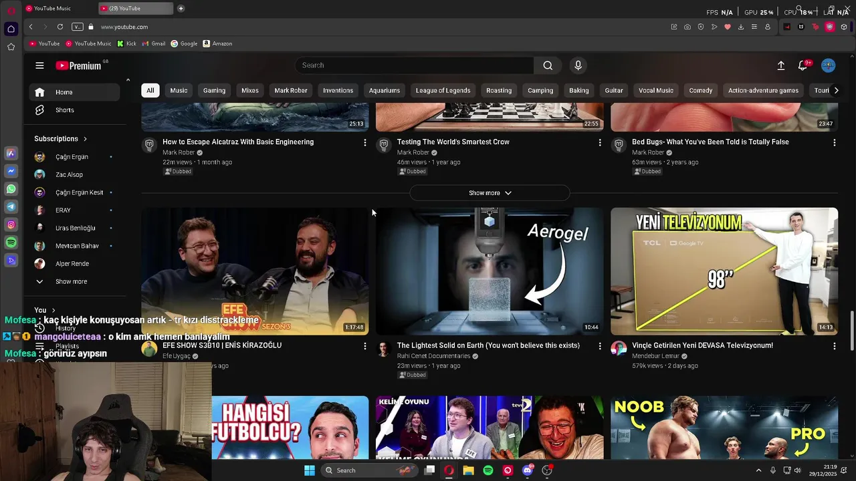Viewport: 856px width, 481px height.
Task: Click the browser address bar URL
Action: pos(124,27)
